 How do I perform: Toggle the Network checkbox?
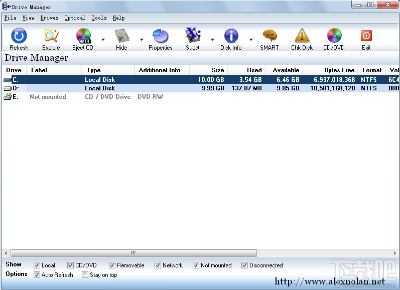[x=158, y=265]
